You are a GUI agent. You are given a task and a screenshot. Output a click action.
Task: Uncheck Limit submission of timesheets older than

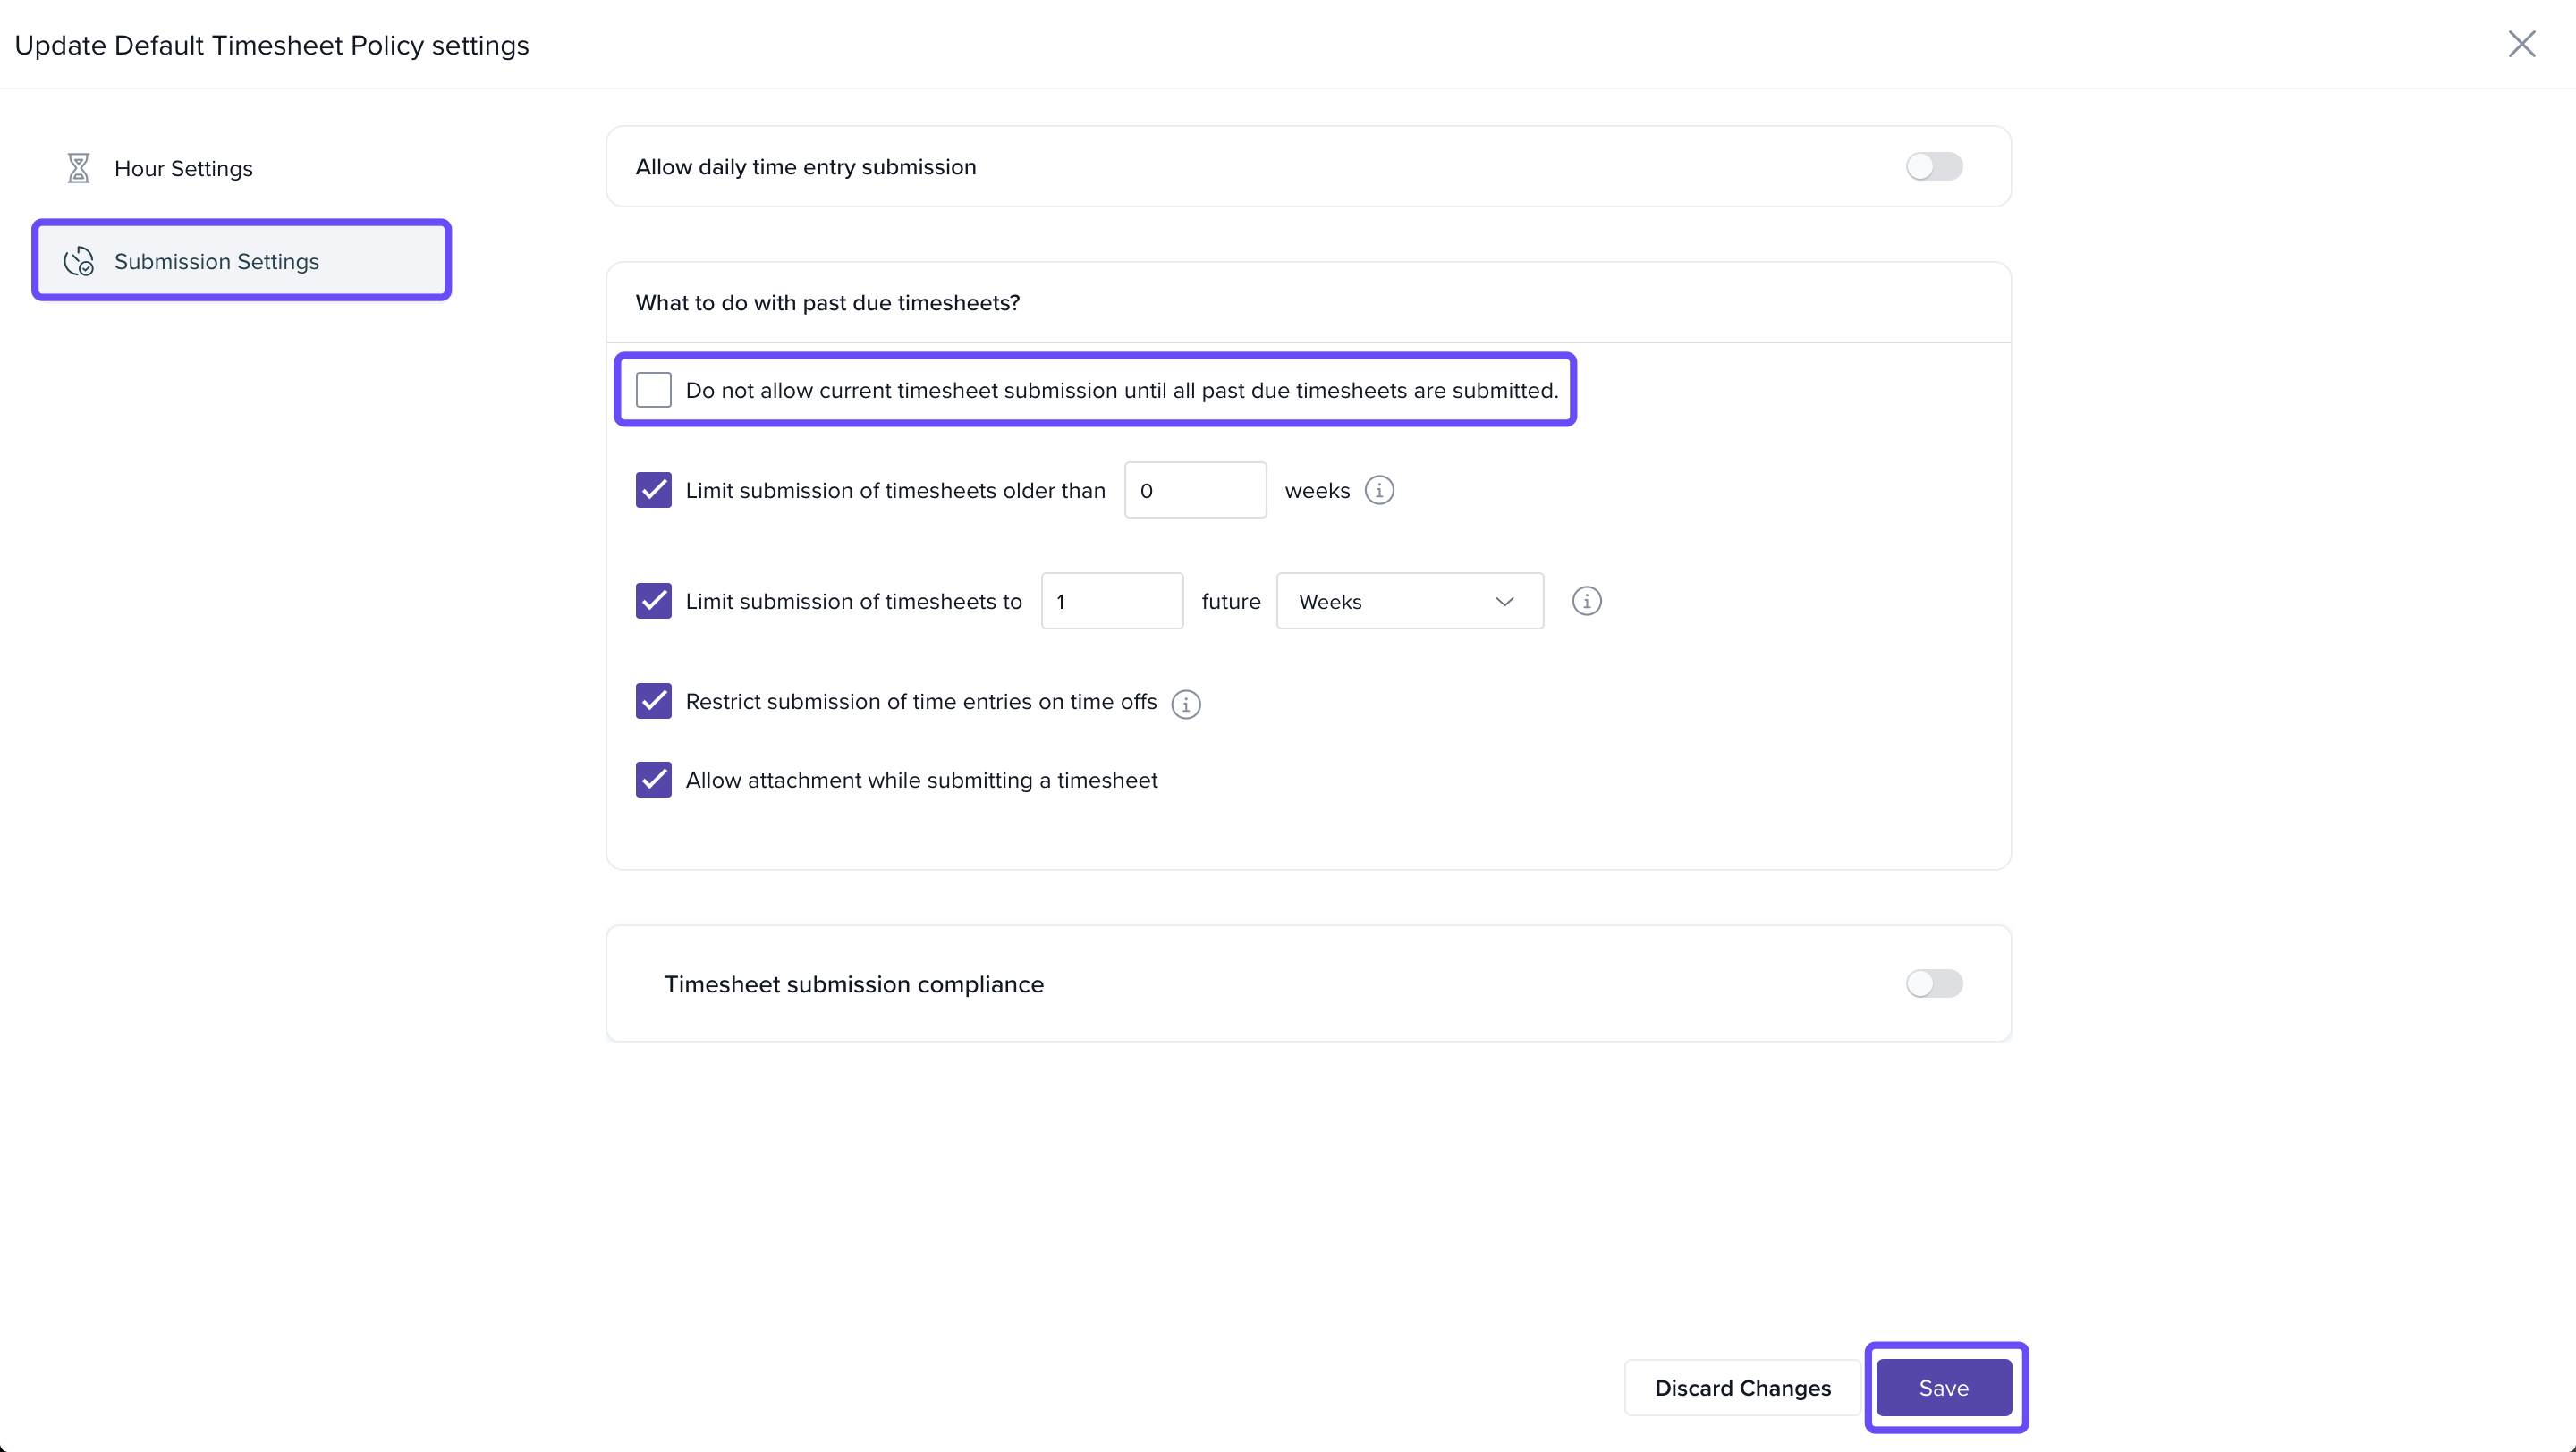pos(654,491)
